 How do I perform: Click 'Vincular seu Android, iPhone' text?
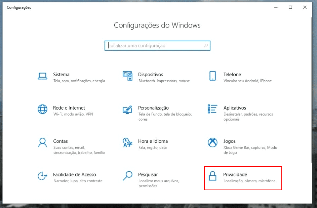[x=248, y=81]
